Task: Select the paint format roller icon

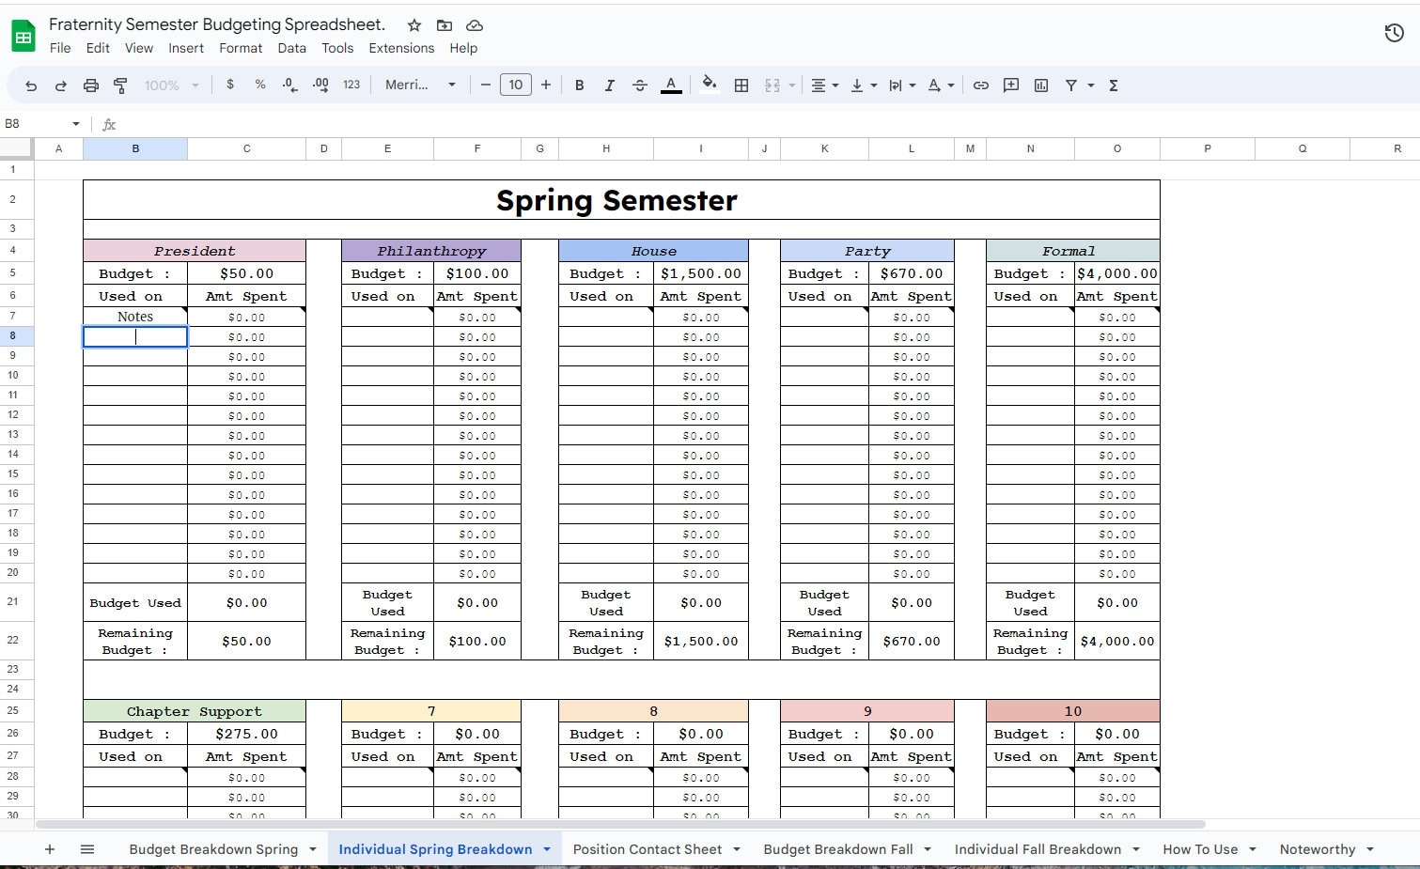Action: pos(120,85)
